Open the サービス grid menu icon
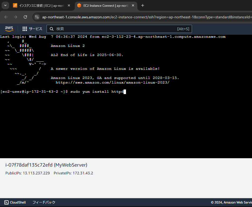The height and width of the screenshot is (207, 252). pos(24,29)
